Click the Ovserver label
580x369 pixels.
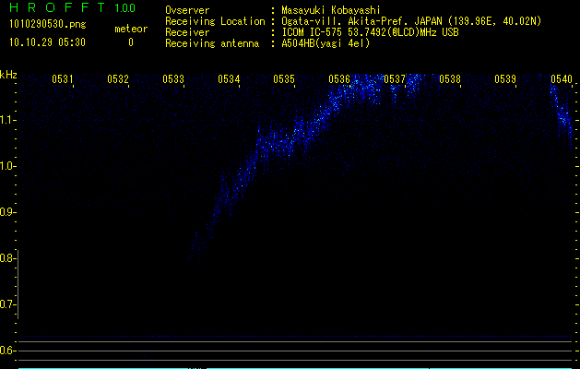tap(187, 10)
